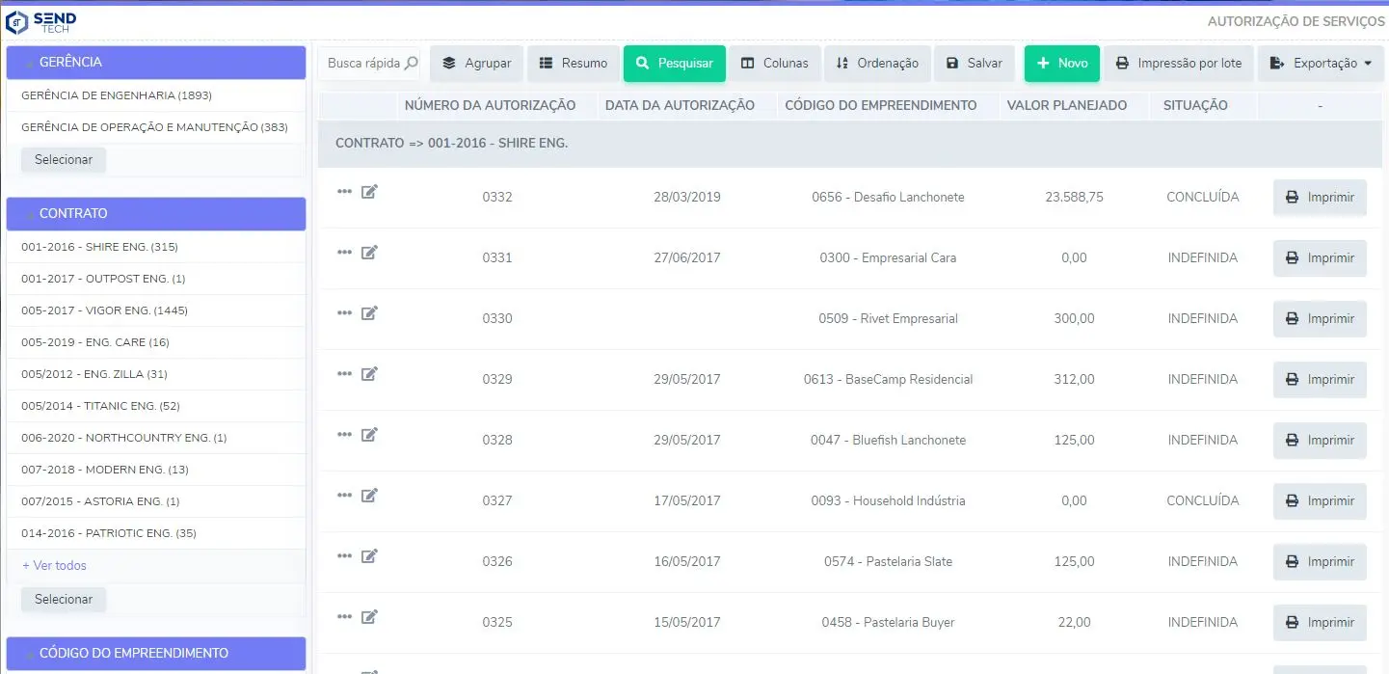Click the edit icon for authorization 0329
The width and height of the screenshot is (1389, 674).
tap(369, 374)
